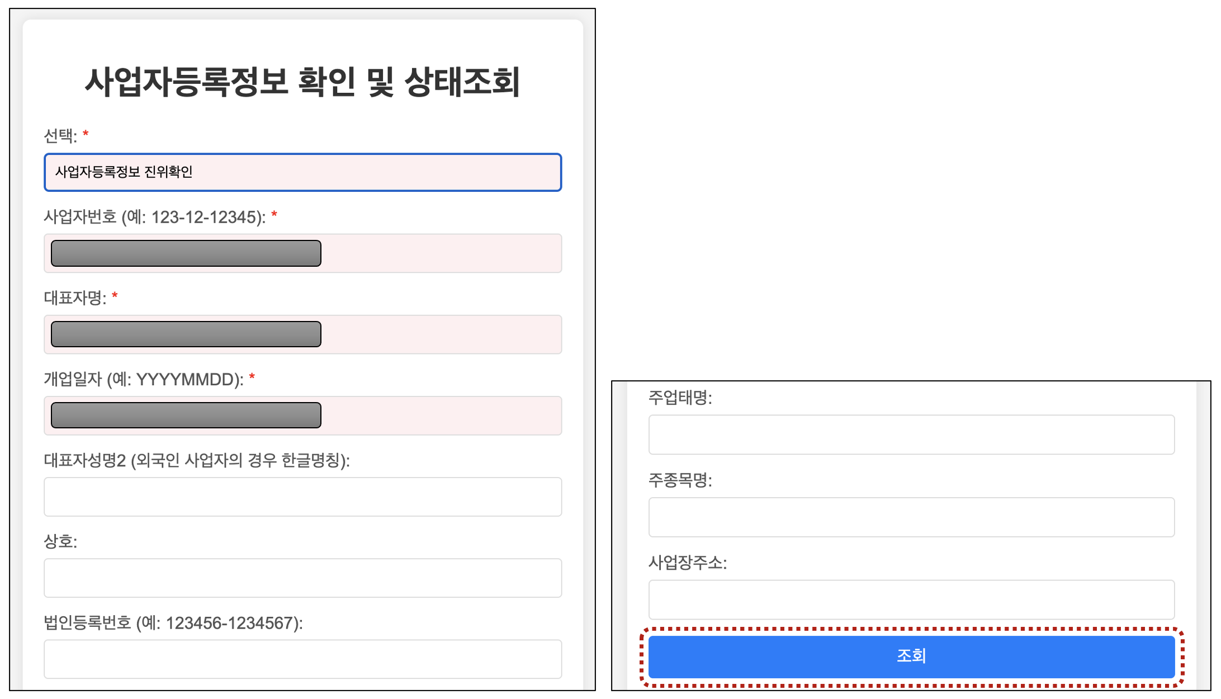Click the 주종목명 input field
This screenshot has height=699, width=1221.
[x=911, y=517]
